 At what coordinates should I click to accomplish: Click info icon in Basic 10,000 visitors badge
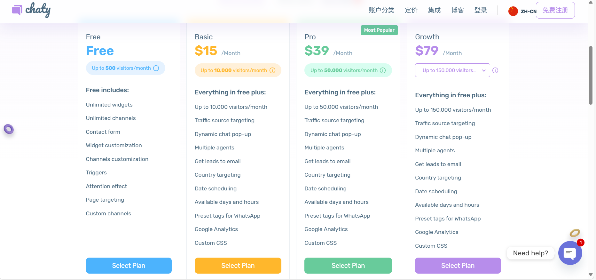[272, 70]
